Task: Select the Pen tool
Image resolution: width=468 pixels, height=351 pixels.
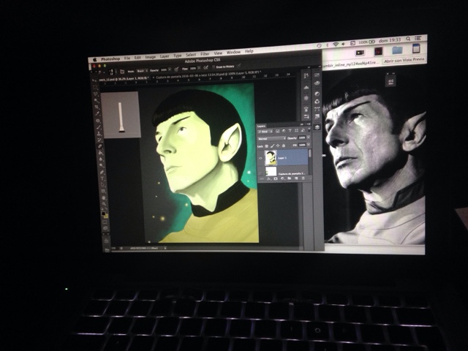Action: pyautogui.click(x=102, y=173)
